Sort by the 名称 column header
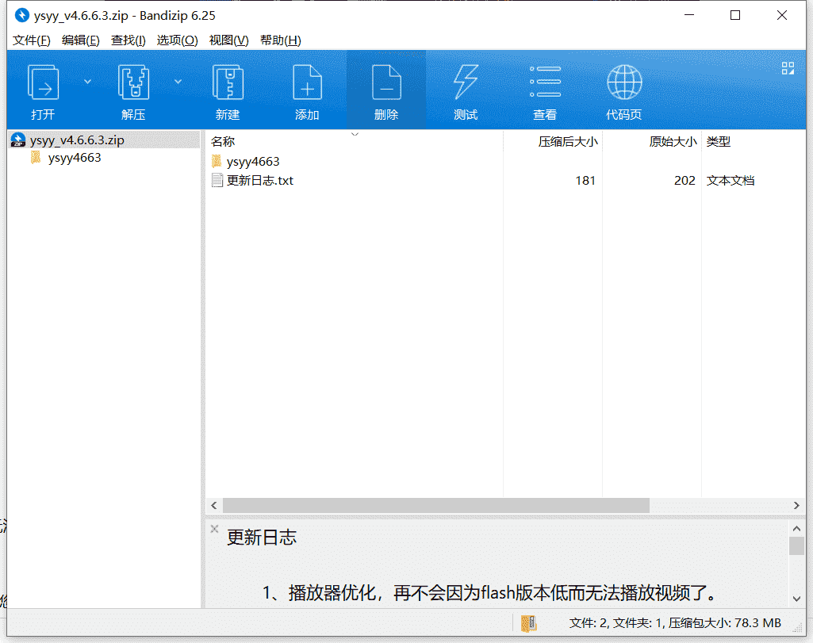The image size is (813, 643). point(223,141)
